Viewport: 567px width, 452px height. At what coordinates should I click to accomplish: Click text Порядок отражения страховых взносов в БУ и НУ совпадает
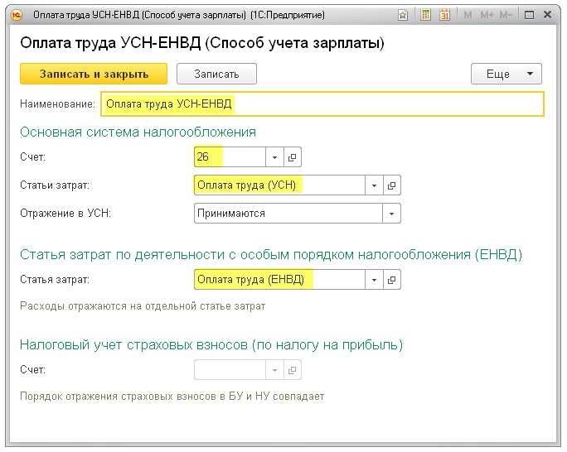tap(172, 397)
